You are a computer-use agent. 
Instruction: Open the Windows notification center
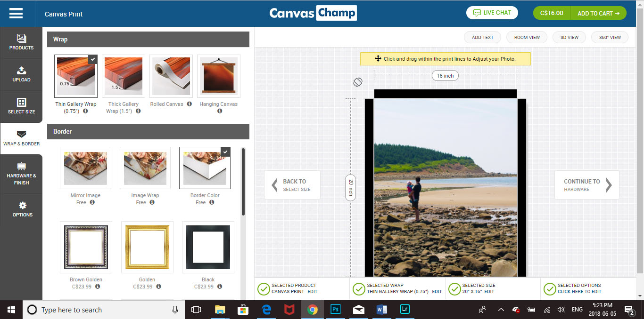click(629, 310)
